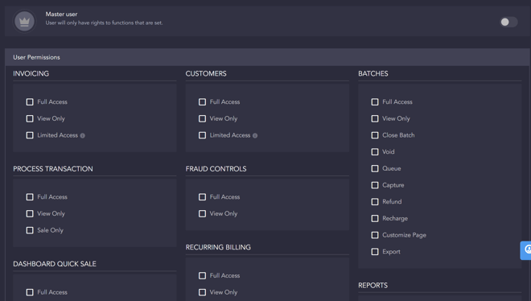Check Full Access under Process Transaction
The height and width of the screenshot is (301, 531).
[30, 197]
